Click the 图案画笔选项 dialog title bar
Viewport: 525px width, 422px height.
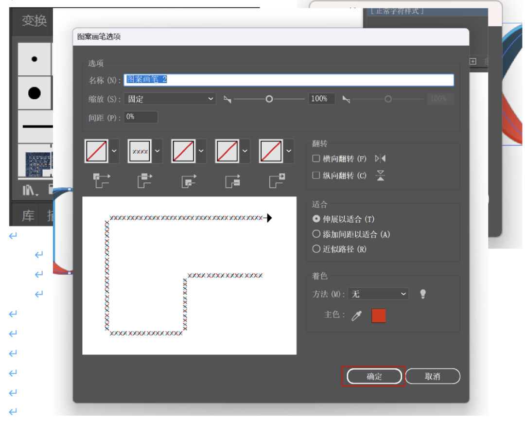(x=271, y=37)
